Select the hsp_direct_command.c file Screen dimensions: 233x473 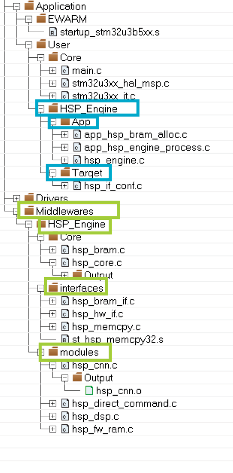click(x=124, y=403)
